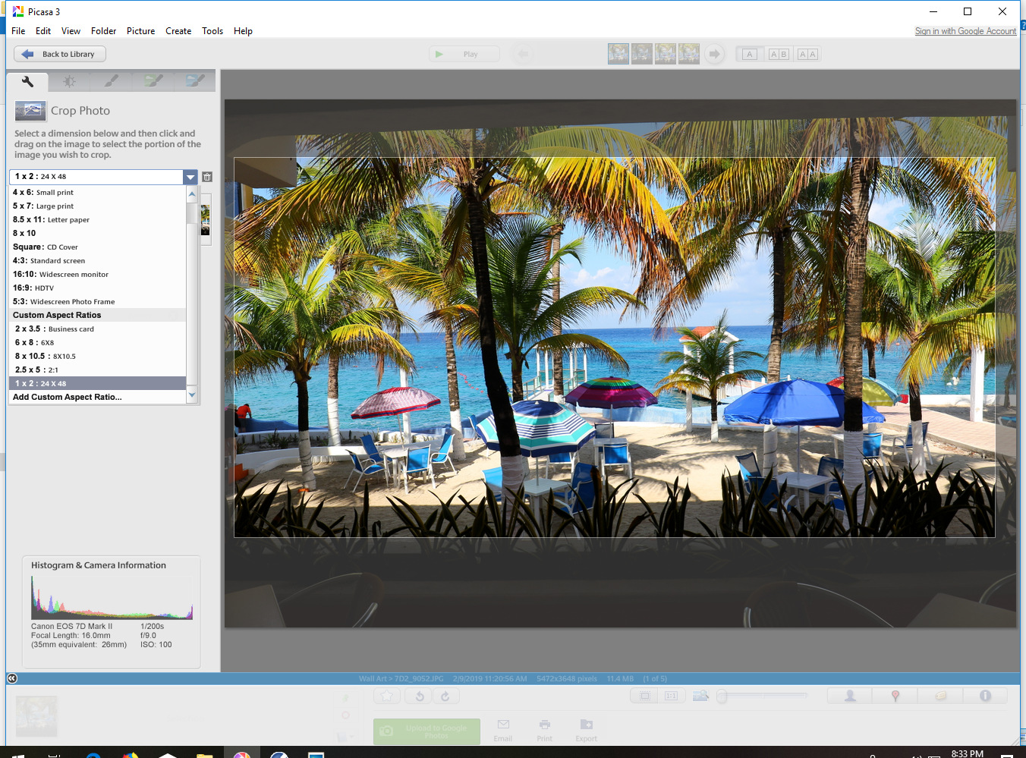The image size is (1026, 758).
Task: Open the Commonly Needed Fixes wrench tab
Action: pos(27,82)
